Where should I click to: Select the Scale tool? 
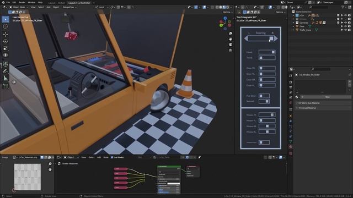[6, 48]
